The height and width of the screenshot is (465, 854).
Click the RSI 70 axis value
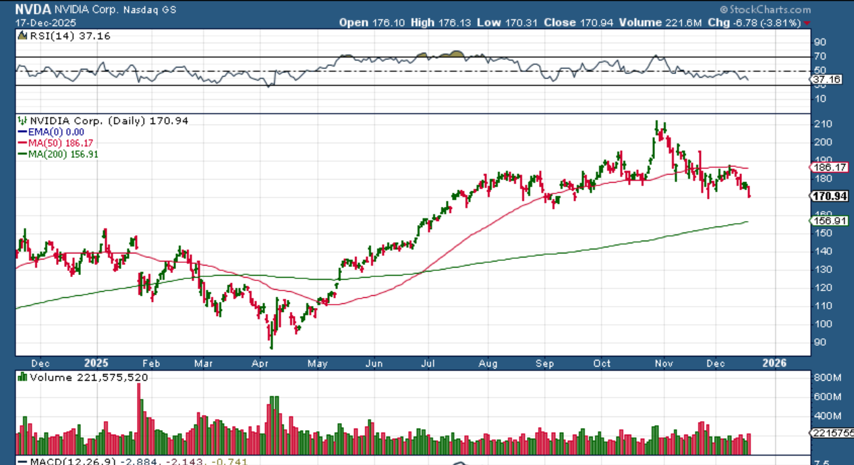click(x=820, y=56)
